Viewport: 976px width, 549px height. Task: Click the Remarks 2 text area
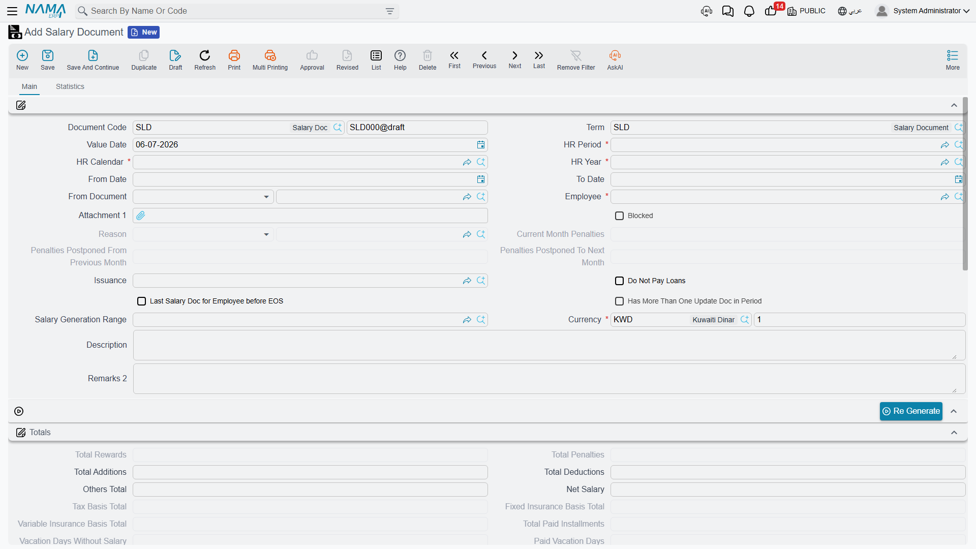tap(549, 379)
